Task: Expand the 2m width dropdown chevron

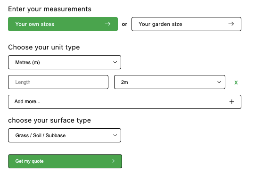Action: (219, 82)
